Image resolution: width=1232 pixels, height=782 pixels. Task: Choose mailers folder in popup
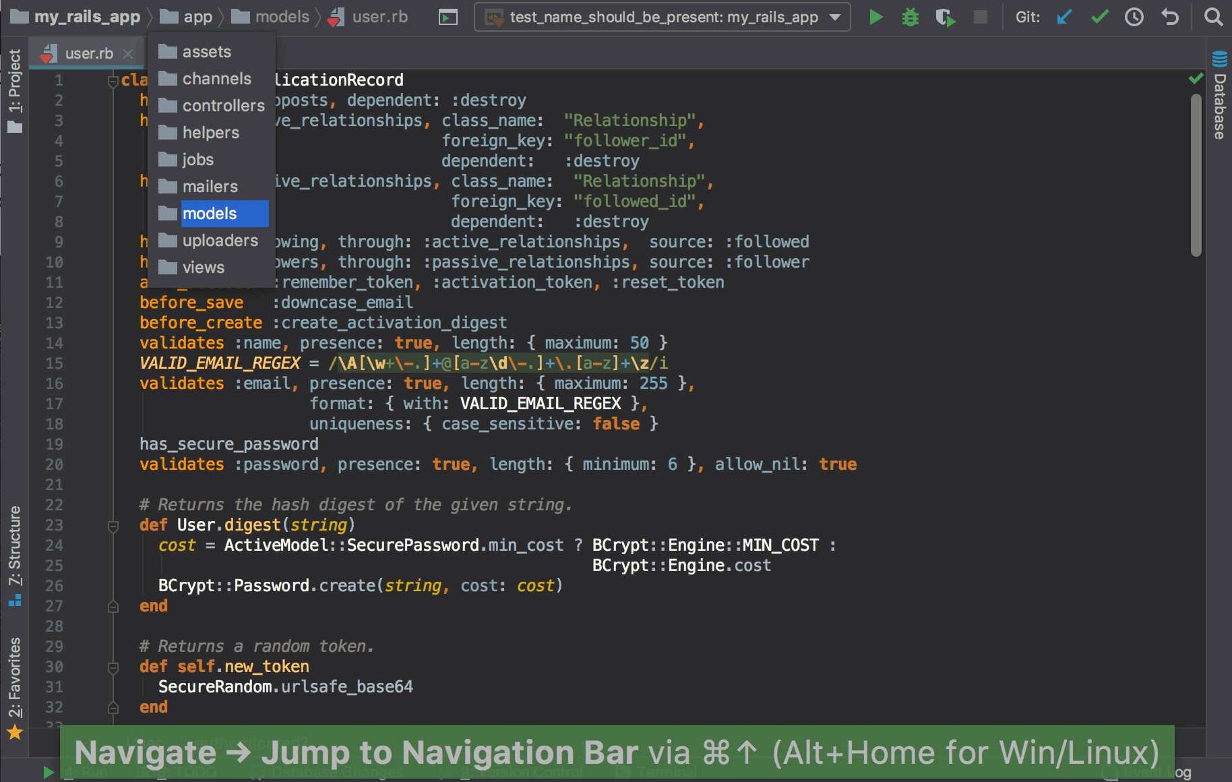point(212,187)
